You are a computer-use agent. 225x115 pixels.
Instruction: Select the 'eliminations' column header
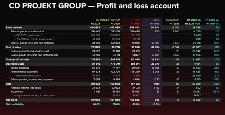[172, 20]
